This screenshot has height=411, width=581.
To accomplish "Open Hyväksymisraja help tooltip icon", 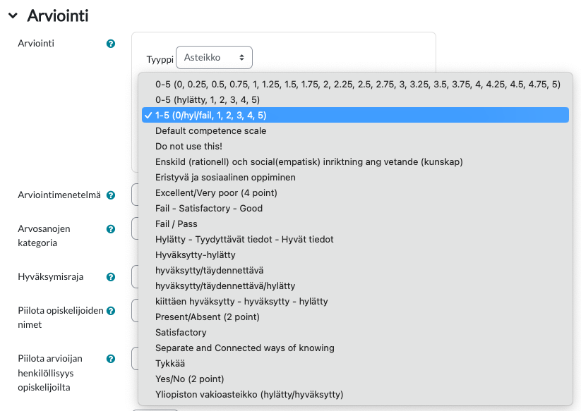I will 110,277.
